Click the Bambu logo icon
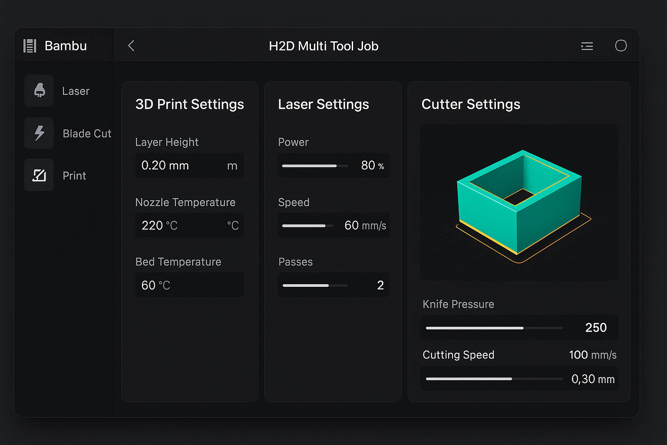The width and height of the screenshot is (667, 445). pyautogui.click(x=30, y=46)
